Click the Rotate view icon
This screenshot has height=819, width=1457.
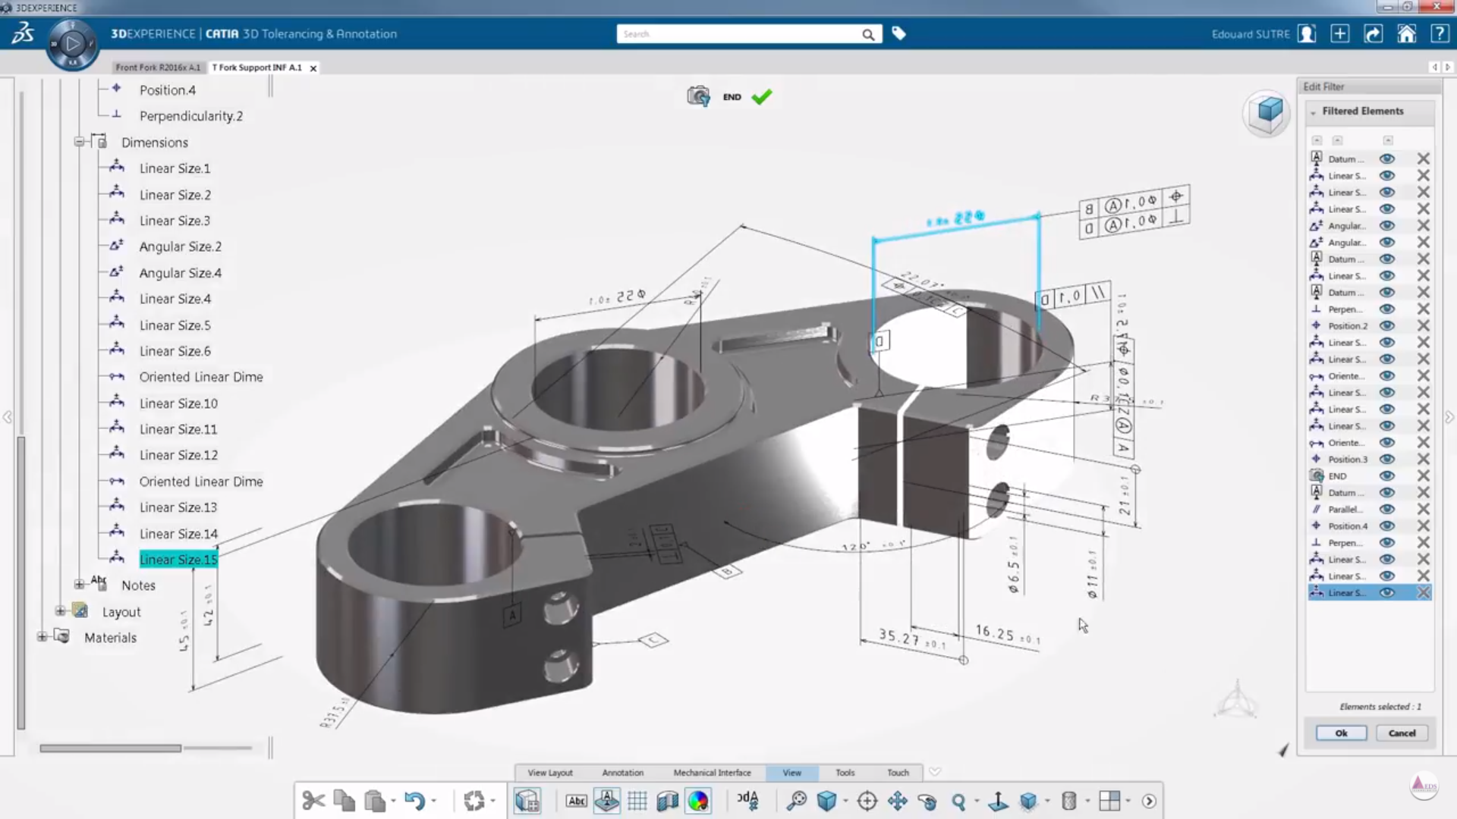pyautogui.click(x=927, y=801)
